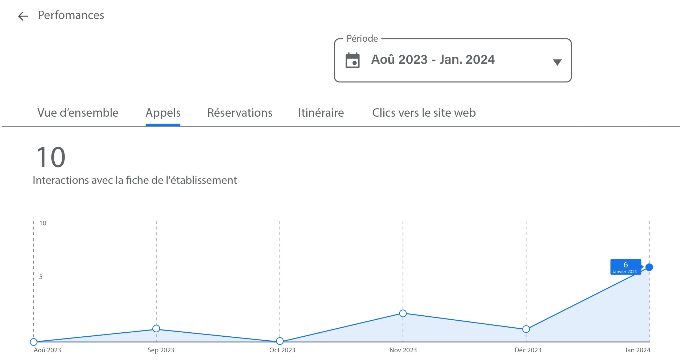Click the Nov 2023 axis label
This screenshot has width=682, height=363.
[403, 350]
